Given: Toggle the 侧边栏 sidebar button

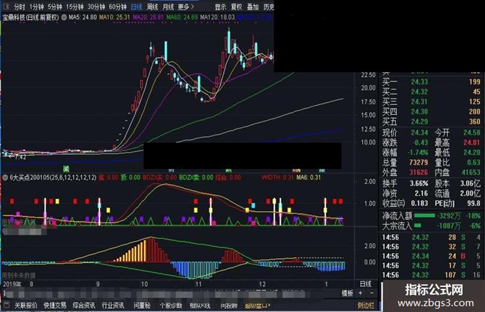Looking at the screenshot, I should click(365, 305).
